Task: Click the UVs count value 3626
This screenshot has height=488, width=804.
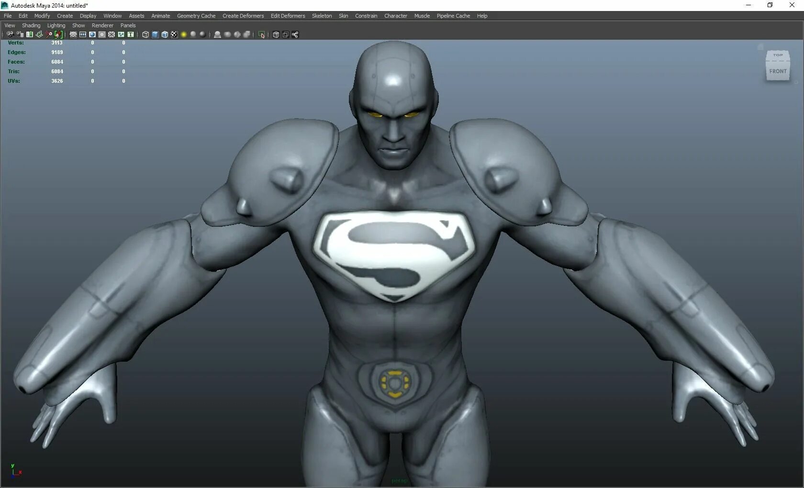Action: [57, 81]
